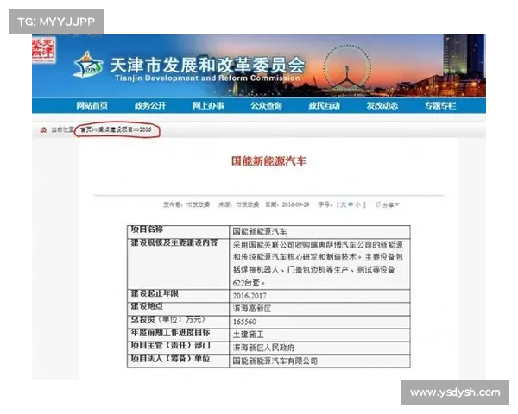Click the 项目主管(责任)部门 row label
Screen dimensions: 518x414
tap(170, 345)
